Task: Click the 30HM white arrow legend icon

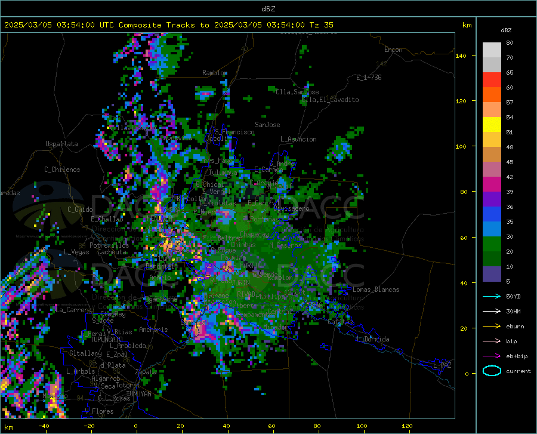Action: pyautogui.click(x=492, y=311)
